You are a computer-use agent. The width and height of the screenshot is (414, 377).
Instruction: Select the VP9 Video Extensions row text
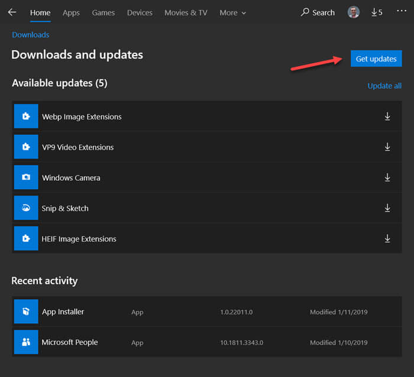78,147
